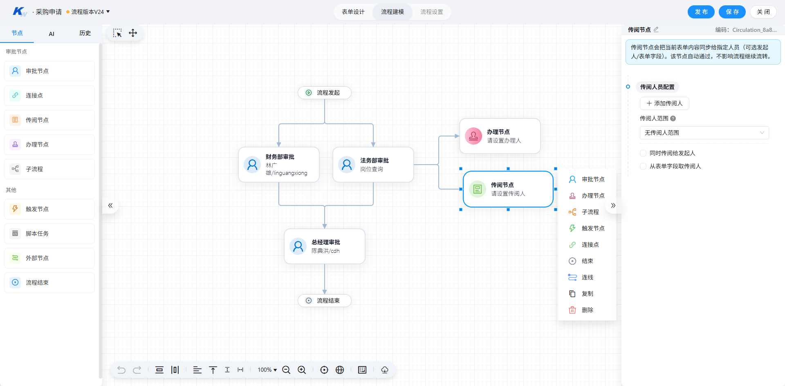785x386 pixels.
Task: Choose 删除 from the node context menu
Action: coord(587,310)
